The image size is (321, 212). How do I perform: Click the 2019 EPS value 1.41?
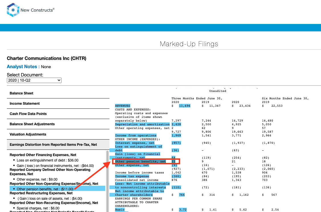point(213,209)
